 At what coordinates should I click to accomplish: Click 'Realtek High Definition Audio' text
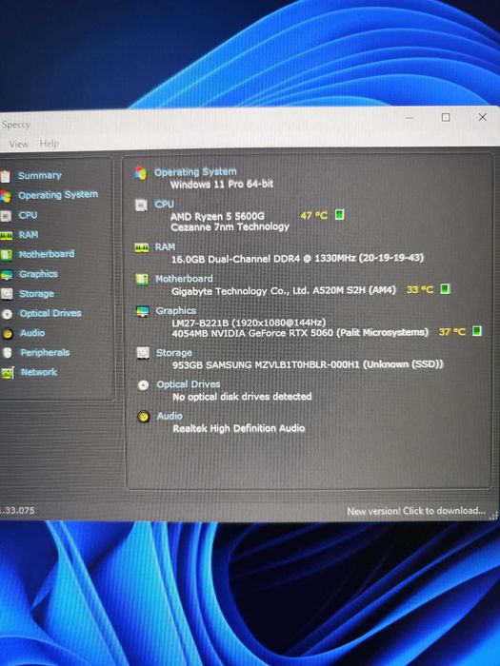click(238, 428)
